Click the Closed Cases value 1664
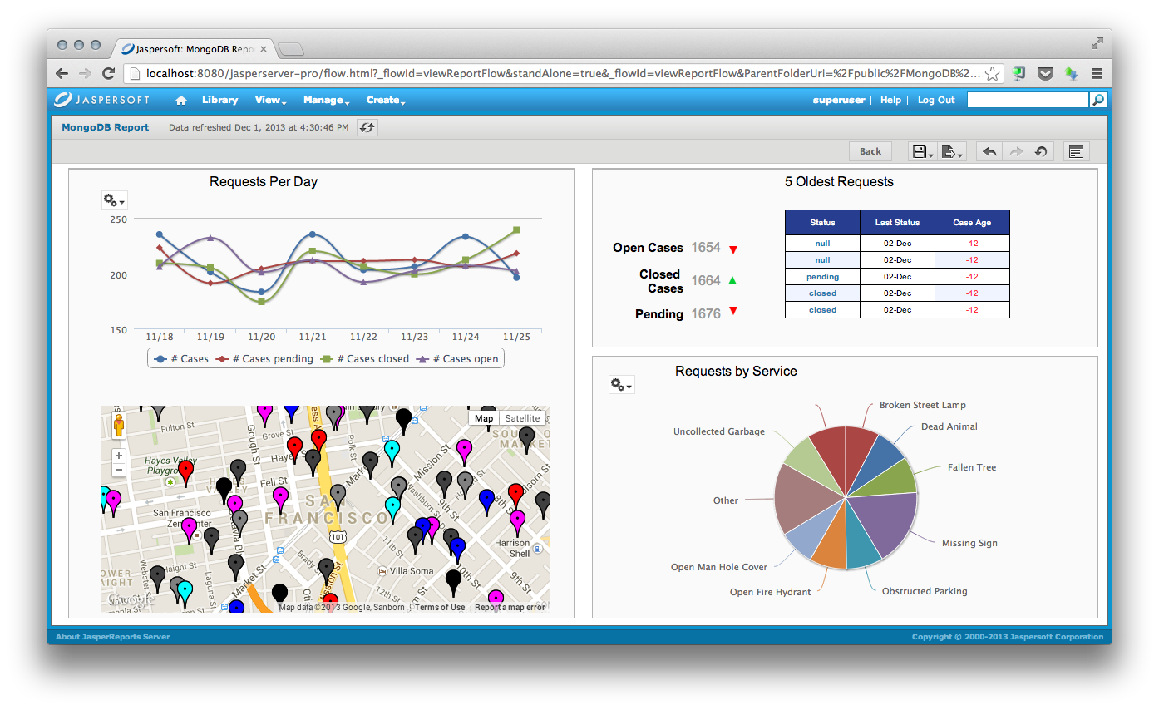Screen dimensions: 1159x710 coord(706,281)
